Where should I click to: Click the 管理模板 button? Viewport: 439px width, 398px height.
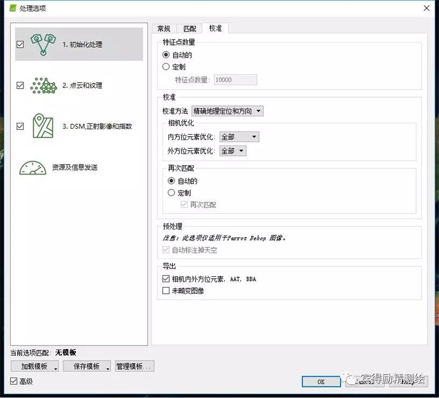point(134,367)
